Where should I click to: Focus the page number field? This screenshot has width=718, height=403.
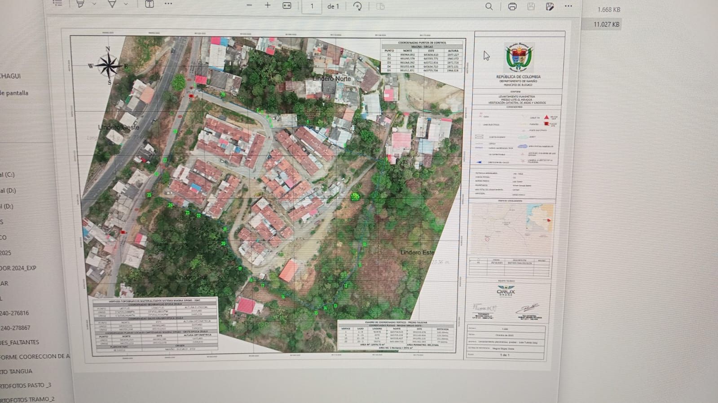click(x=312, y=6)
